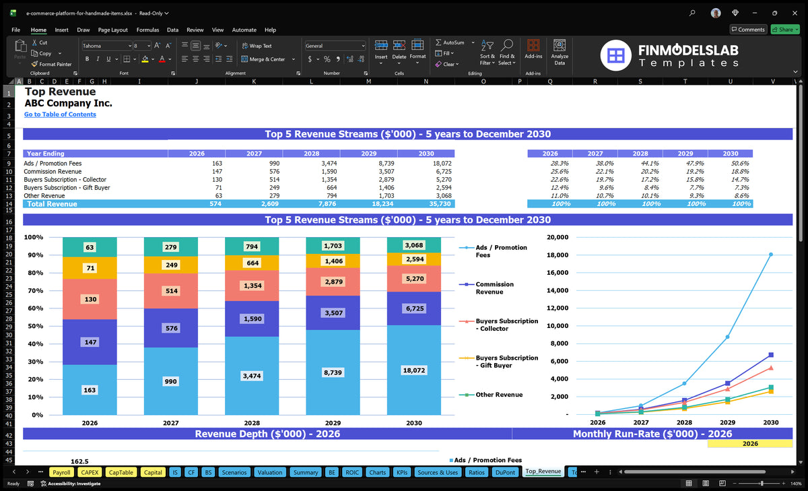
Task: Open the user account profile picture
Action: coord(716,13)
